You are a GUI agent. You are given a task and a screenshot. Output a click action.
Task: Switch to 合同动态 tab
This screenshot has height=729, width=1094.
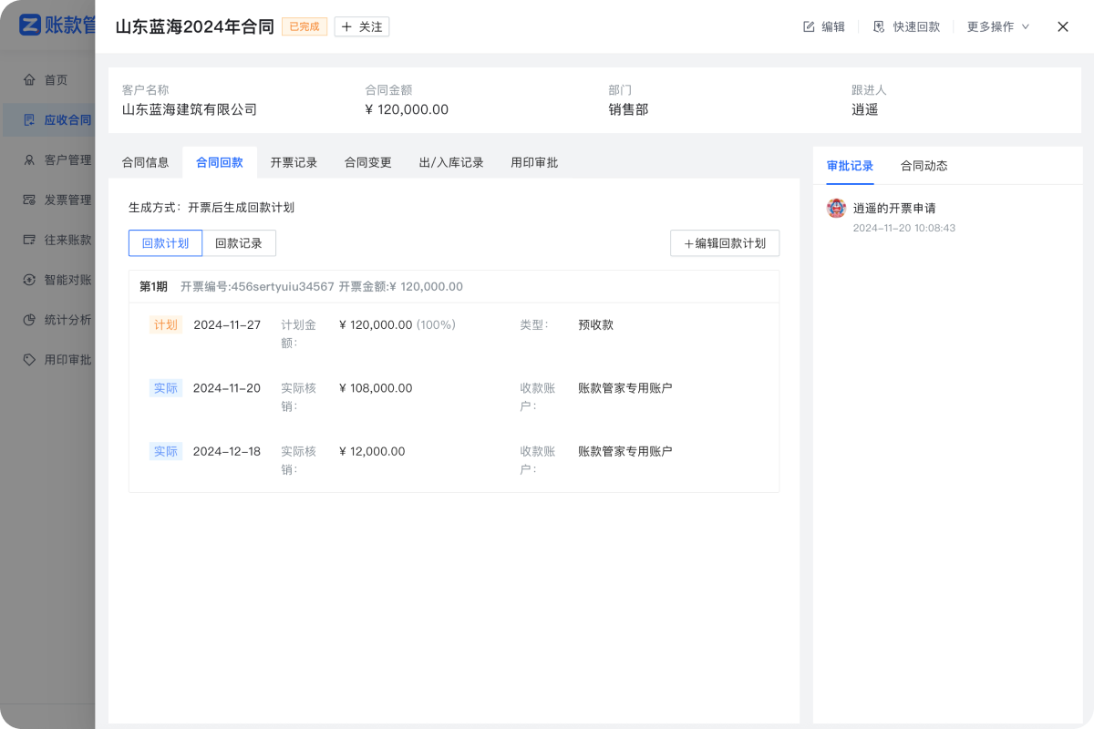point(924,166)
